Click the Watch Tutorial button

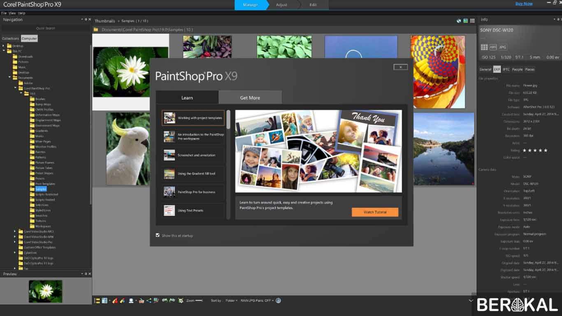[x=375, y=212]
